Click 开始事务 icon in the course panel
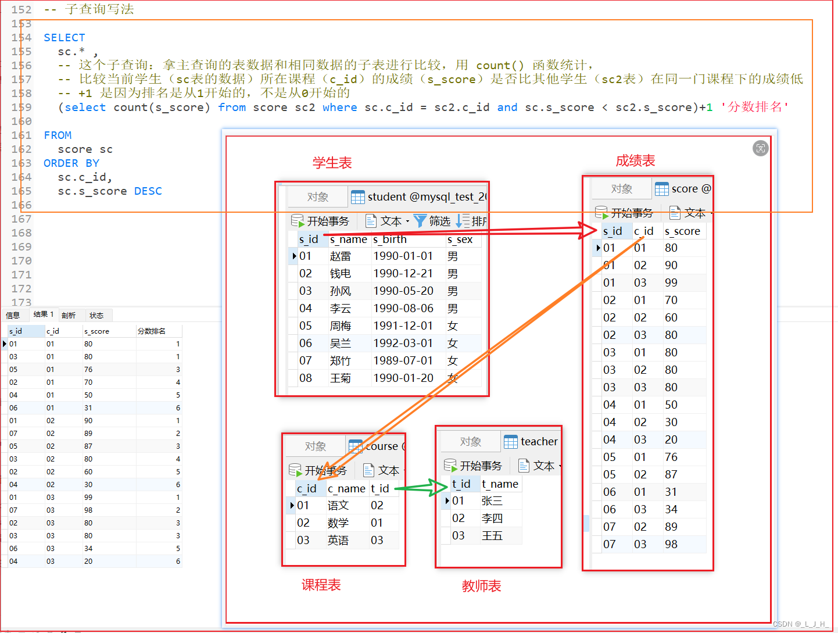 [x=295, y=470]
